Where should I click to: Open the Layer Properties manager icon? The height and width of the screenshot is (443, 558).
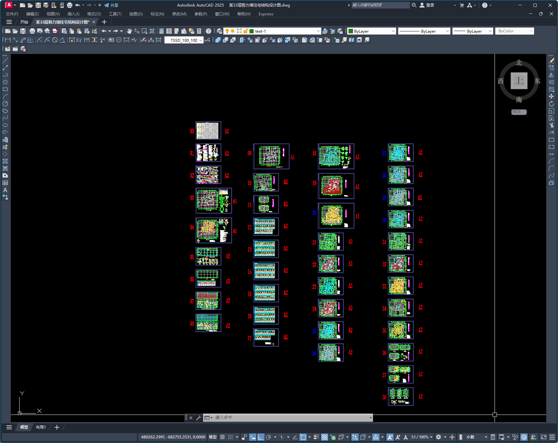219,31
